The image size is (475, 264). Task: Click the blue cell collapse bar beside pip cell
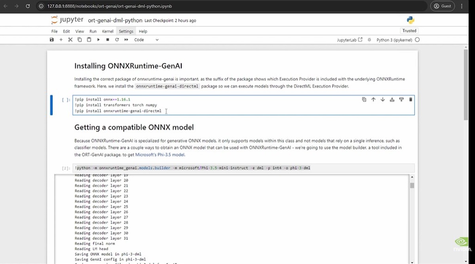coord(51,105)
